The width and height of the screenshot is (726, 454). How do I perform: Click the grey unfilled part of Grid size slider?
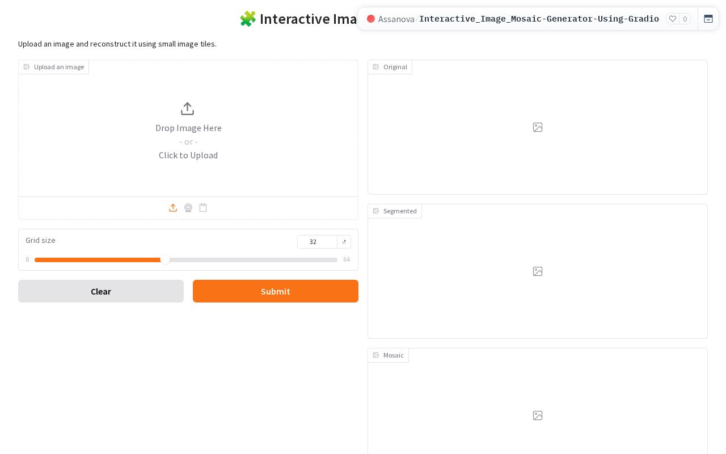click(x=254, y=260)
